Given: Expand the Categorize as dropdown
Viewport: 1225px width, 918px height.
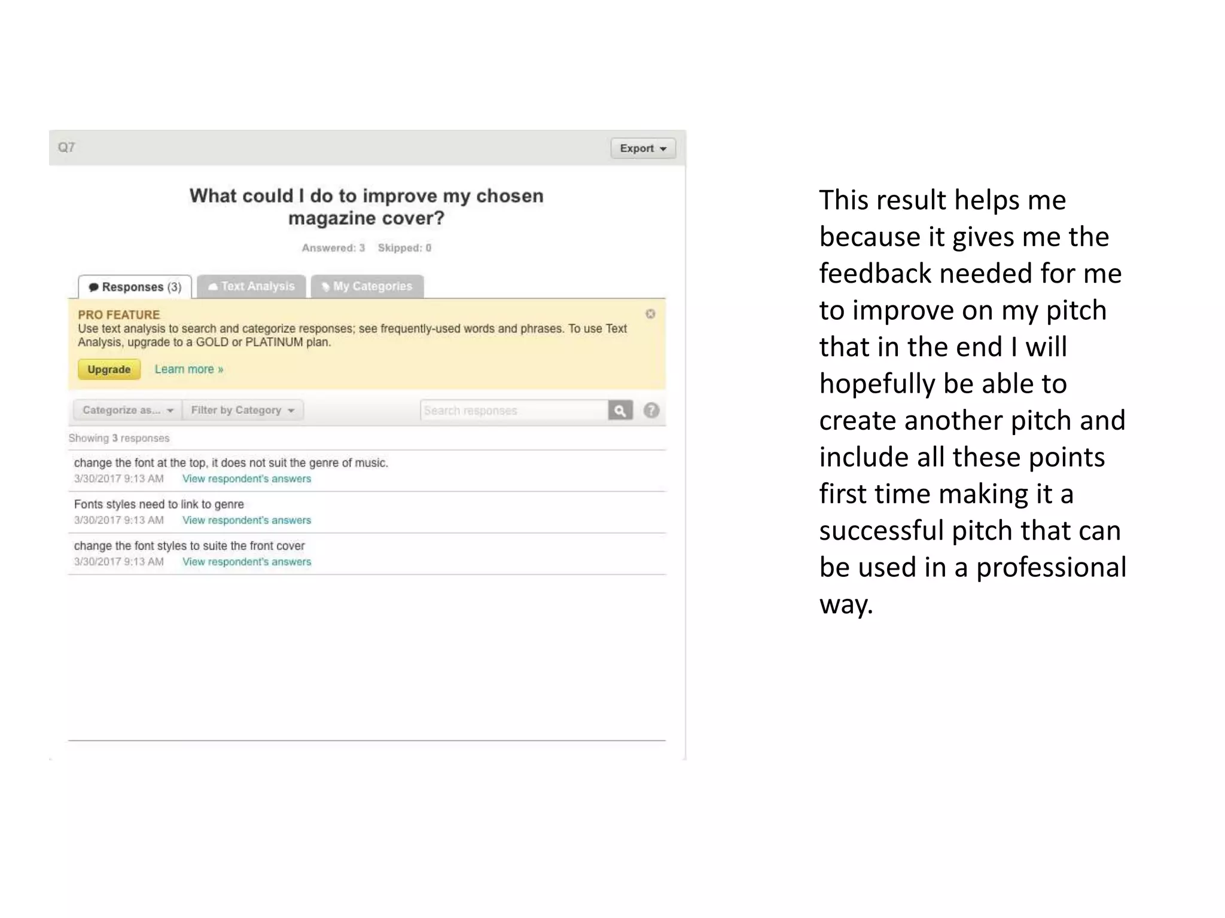Looking at the screenshot, I should pyautogui.click(x=127, y=411).
